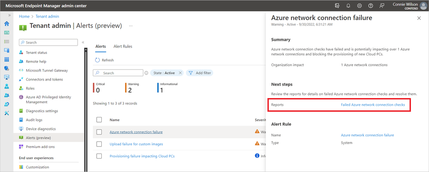The image size is (429, 172).
Task: Click the Home icon in left rail
Action: pyautogui.click(x=6, y=24)
